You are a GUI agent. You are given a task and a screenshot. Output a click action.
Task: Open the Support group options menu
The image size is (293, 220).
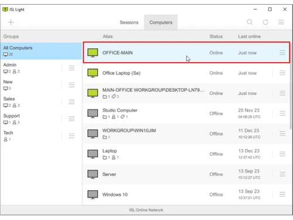point(71,119)
